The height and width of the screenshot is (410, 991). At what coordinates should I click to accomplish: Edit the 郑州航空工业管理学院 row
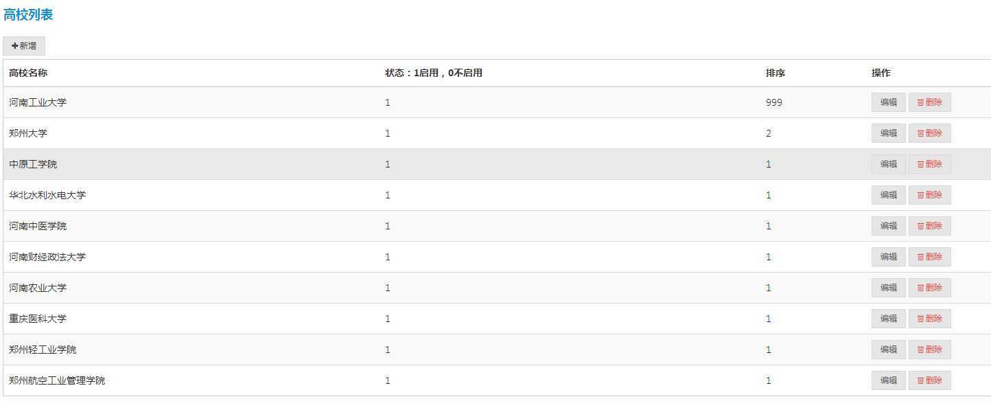coord(888,380)
